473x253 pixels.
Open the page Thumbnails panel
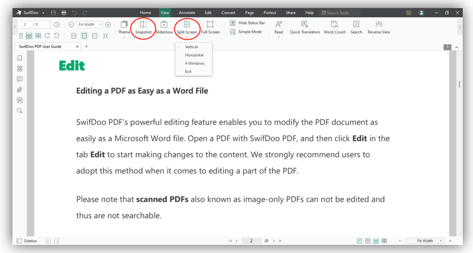click(20, 69)
